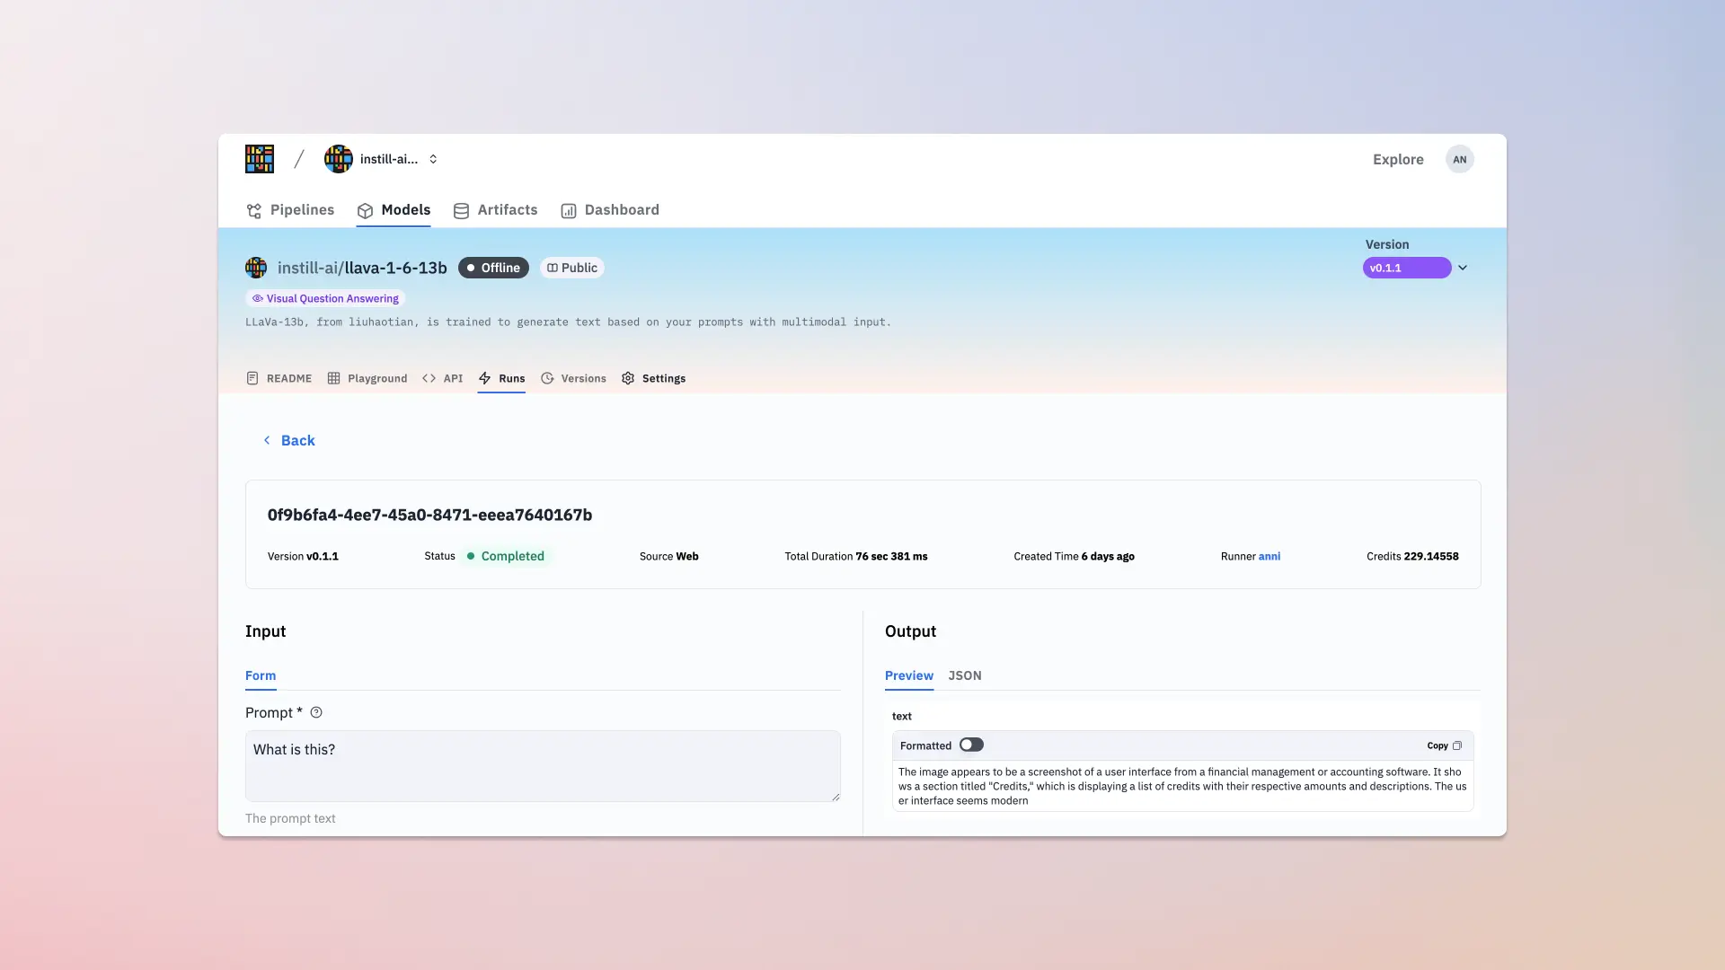
Task: Click the instill-ai/llava-1-6-13b model title
Action: click(x=362, y=268)
